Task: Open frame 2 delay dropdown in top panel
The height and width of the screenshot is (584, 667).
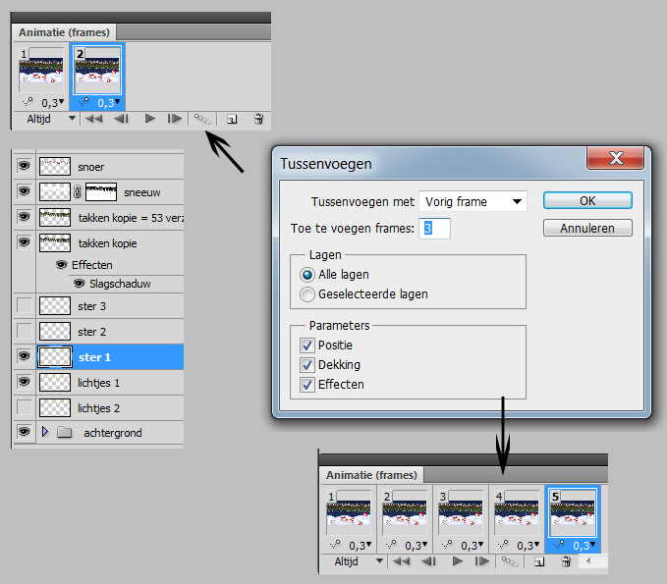Action: click(118, 101)
